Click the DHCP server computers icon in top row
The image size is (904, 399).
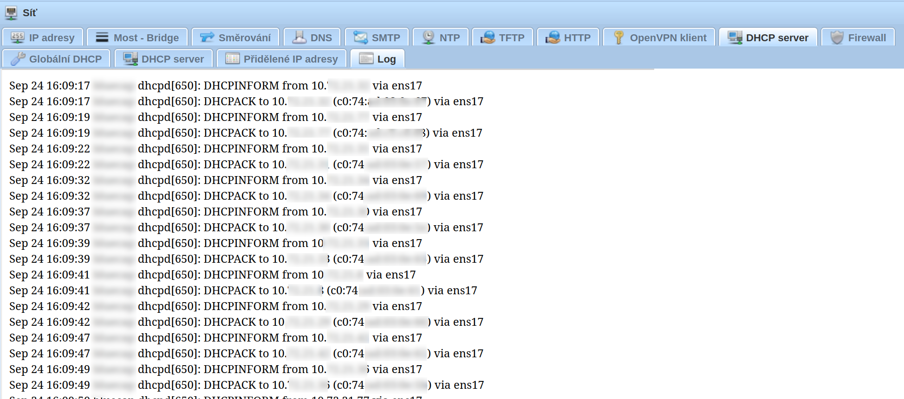(x=735, y=38)
